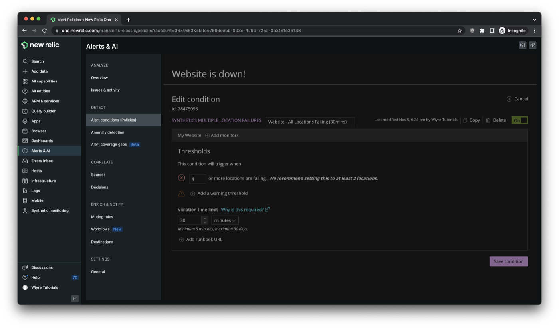This screenshot has height=328, width=559.
Task: Decrease the violation time limit value
Action: [x=205, y=222]
